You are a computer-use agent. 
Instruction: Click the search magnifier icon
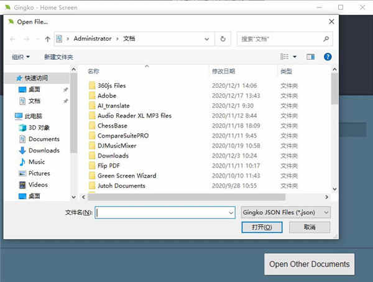[326, 39]
